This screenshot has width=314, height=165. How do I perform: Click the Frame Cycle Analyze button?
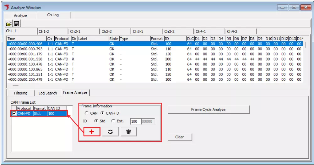[208, 110]
